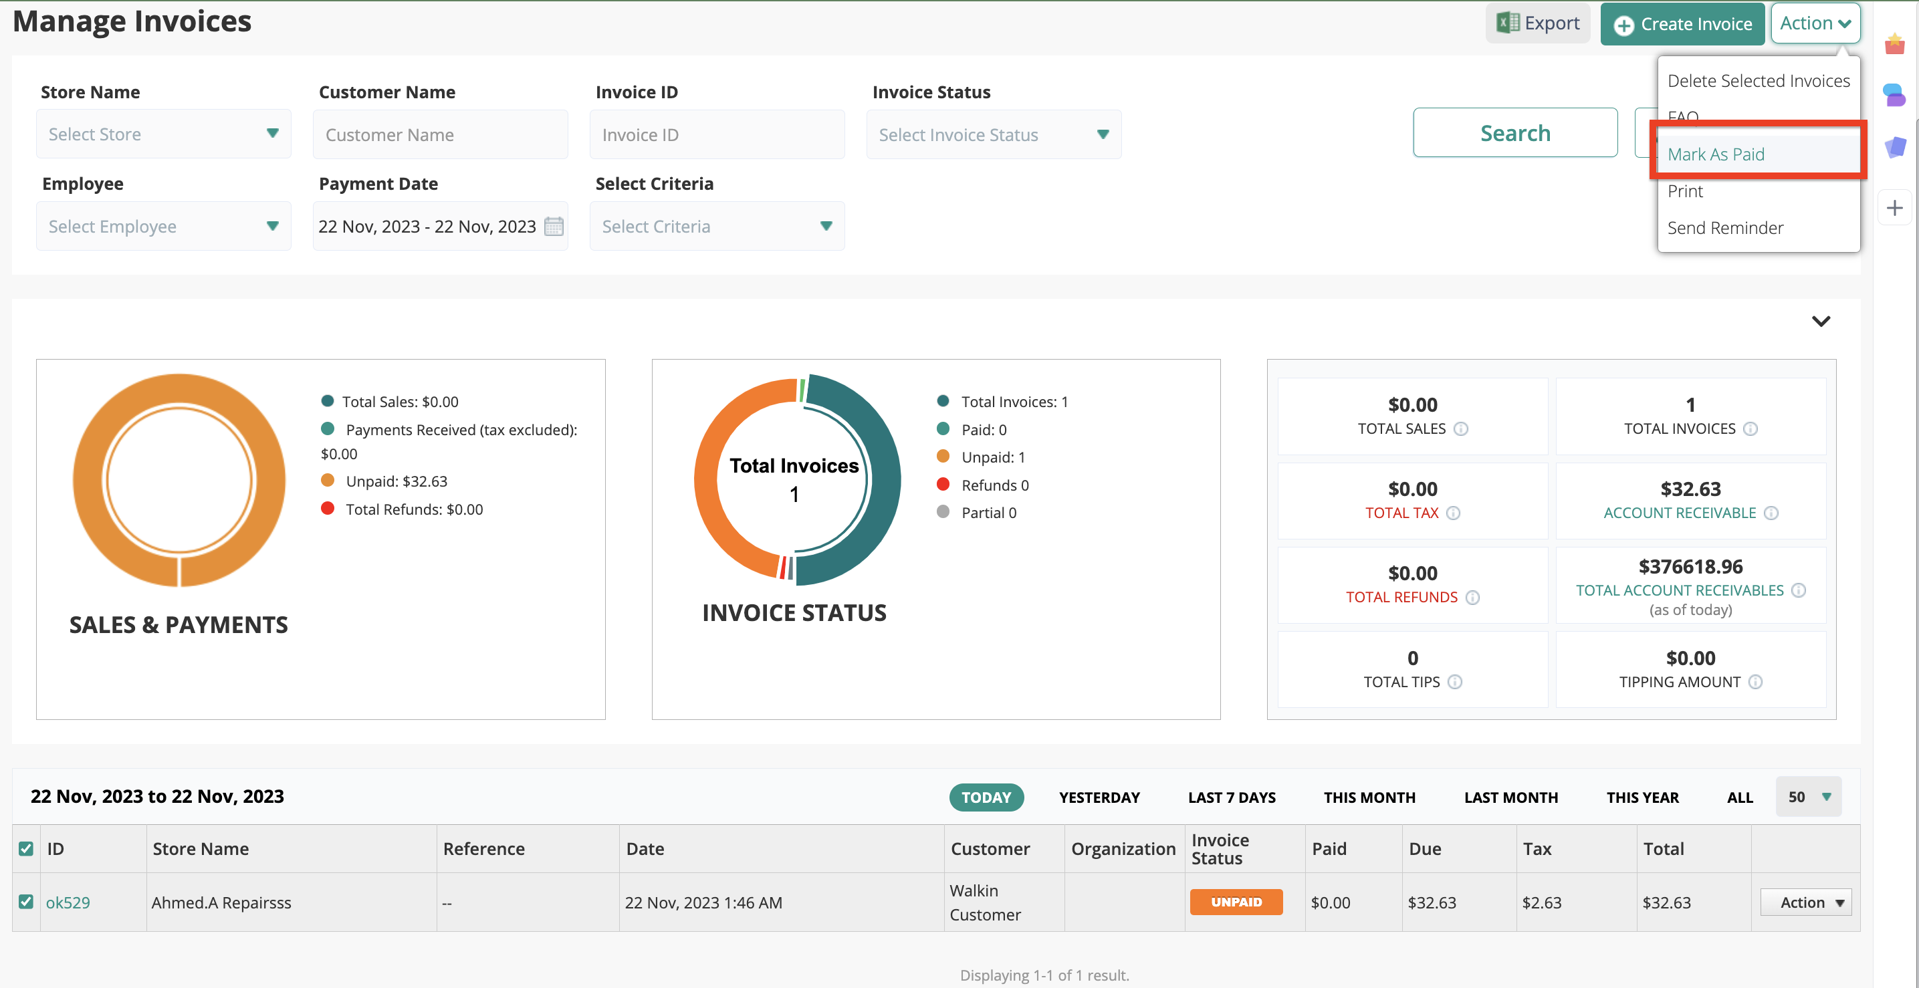
Task: Select the YESTERDAY date filter
Action: (1099, 797)
